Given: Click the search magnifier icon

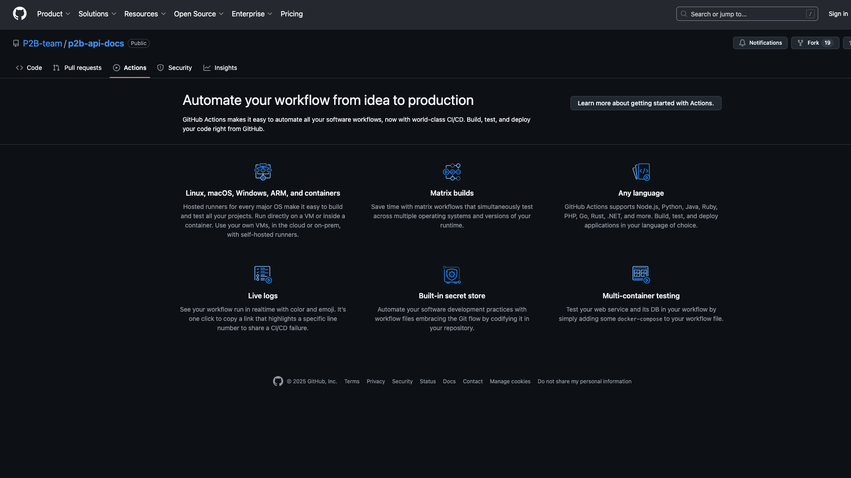Looking at the screenshot, I should (x=684, y=14).
